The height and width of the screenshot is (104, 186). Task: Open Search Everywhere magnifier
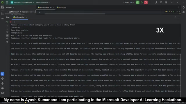161,2
